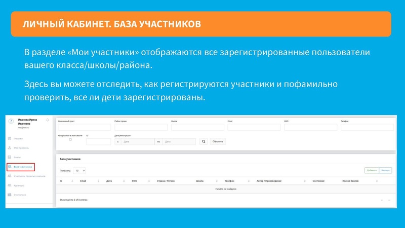Open Участники прошлых сезонов in sidebar

coord(29,176)
